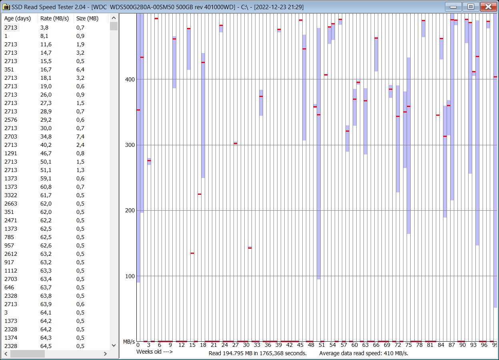Maximize the SSD Read Speed Tester window
499x360 pixels.
click(x=471, y=6)
